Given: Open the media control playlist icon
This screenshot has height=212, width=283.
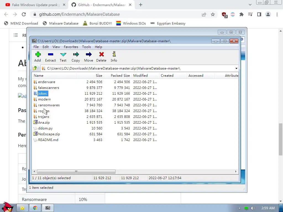Looking at the screenshot, I should [250, 14].
